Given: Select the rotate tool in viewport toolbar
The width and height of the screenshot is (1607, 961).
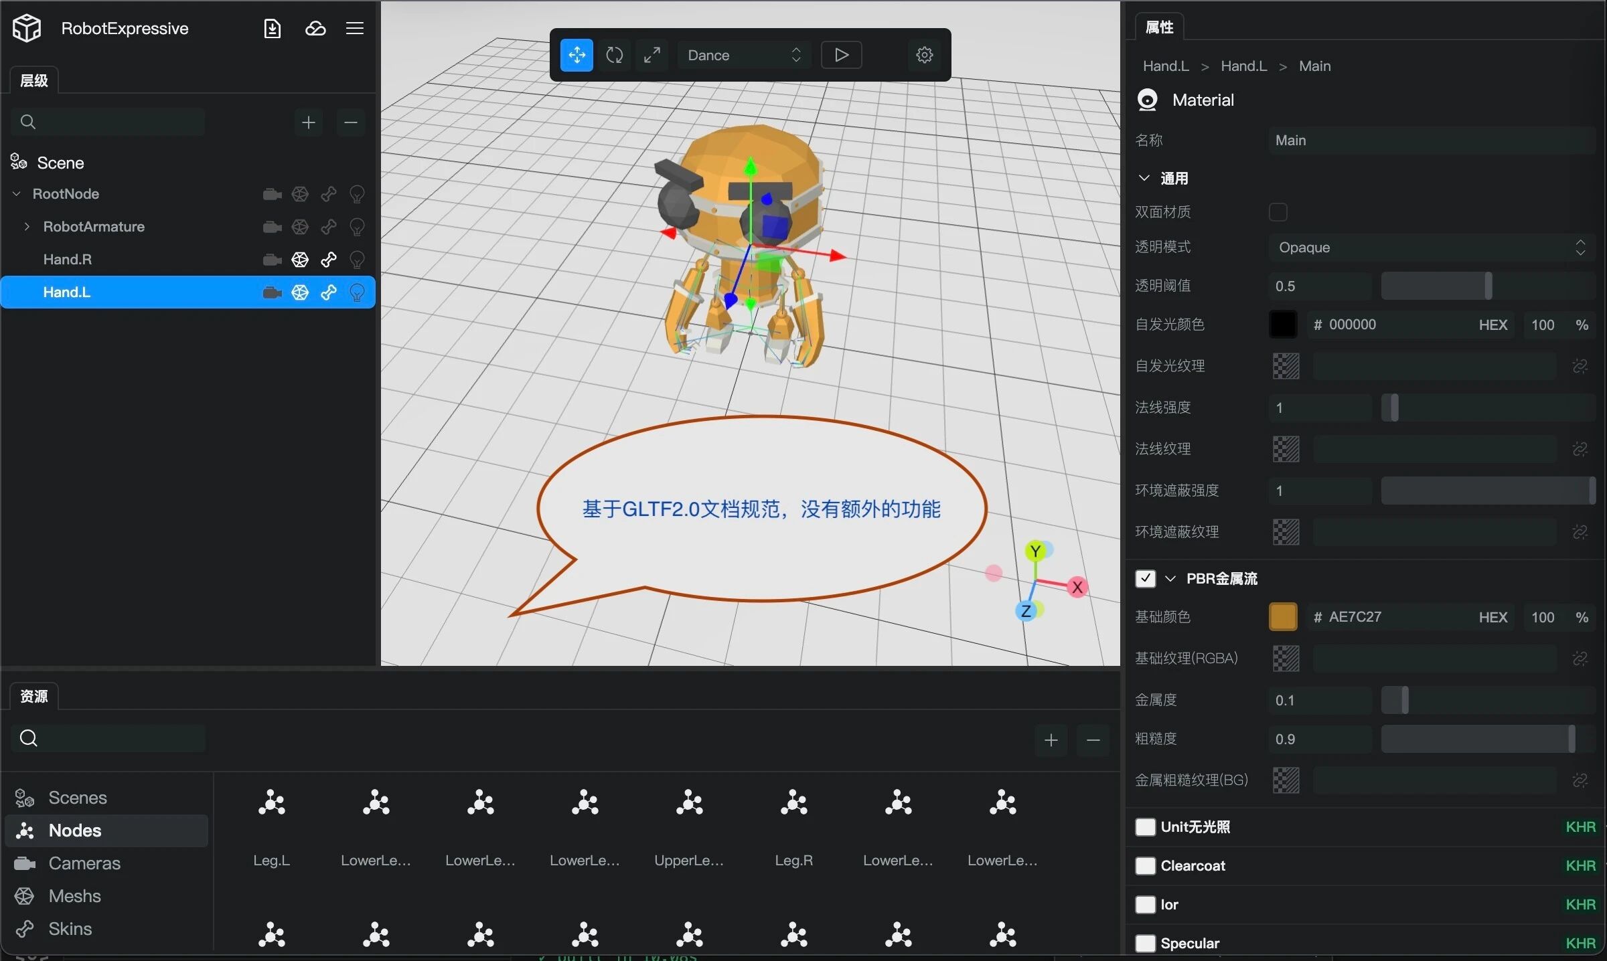Looking at the screenshot, I should tap(614, 55).
